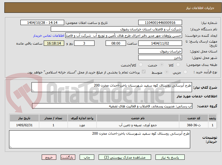Screen dimensions: 222x165
Task: Click the تاریخ نیاز column header
Action: (24, 118)
